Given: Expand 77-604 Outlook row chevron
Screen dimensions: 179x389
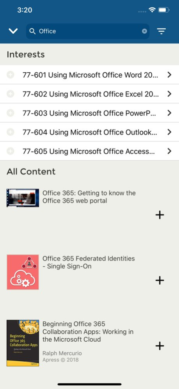Looking at the screenshot, I should coord(169,132).
